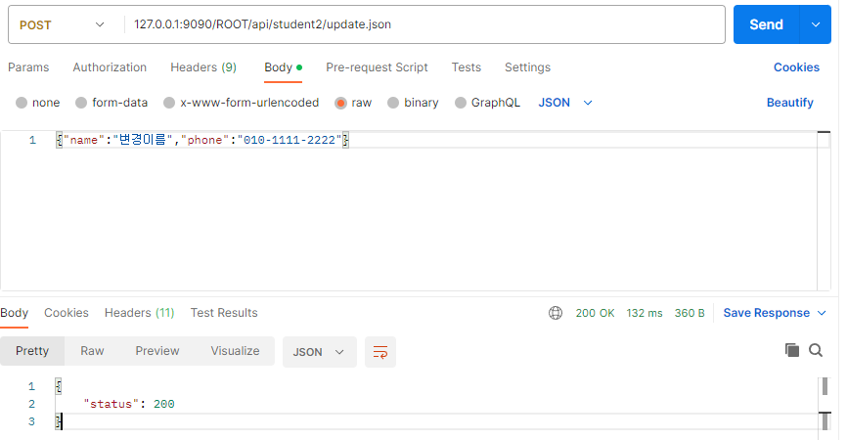Viewport: 847px width, 440px height.
Task: Click the "status": 200 response line
Action: coord(129,404)
